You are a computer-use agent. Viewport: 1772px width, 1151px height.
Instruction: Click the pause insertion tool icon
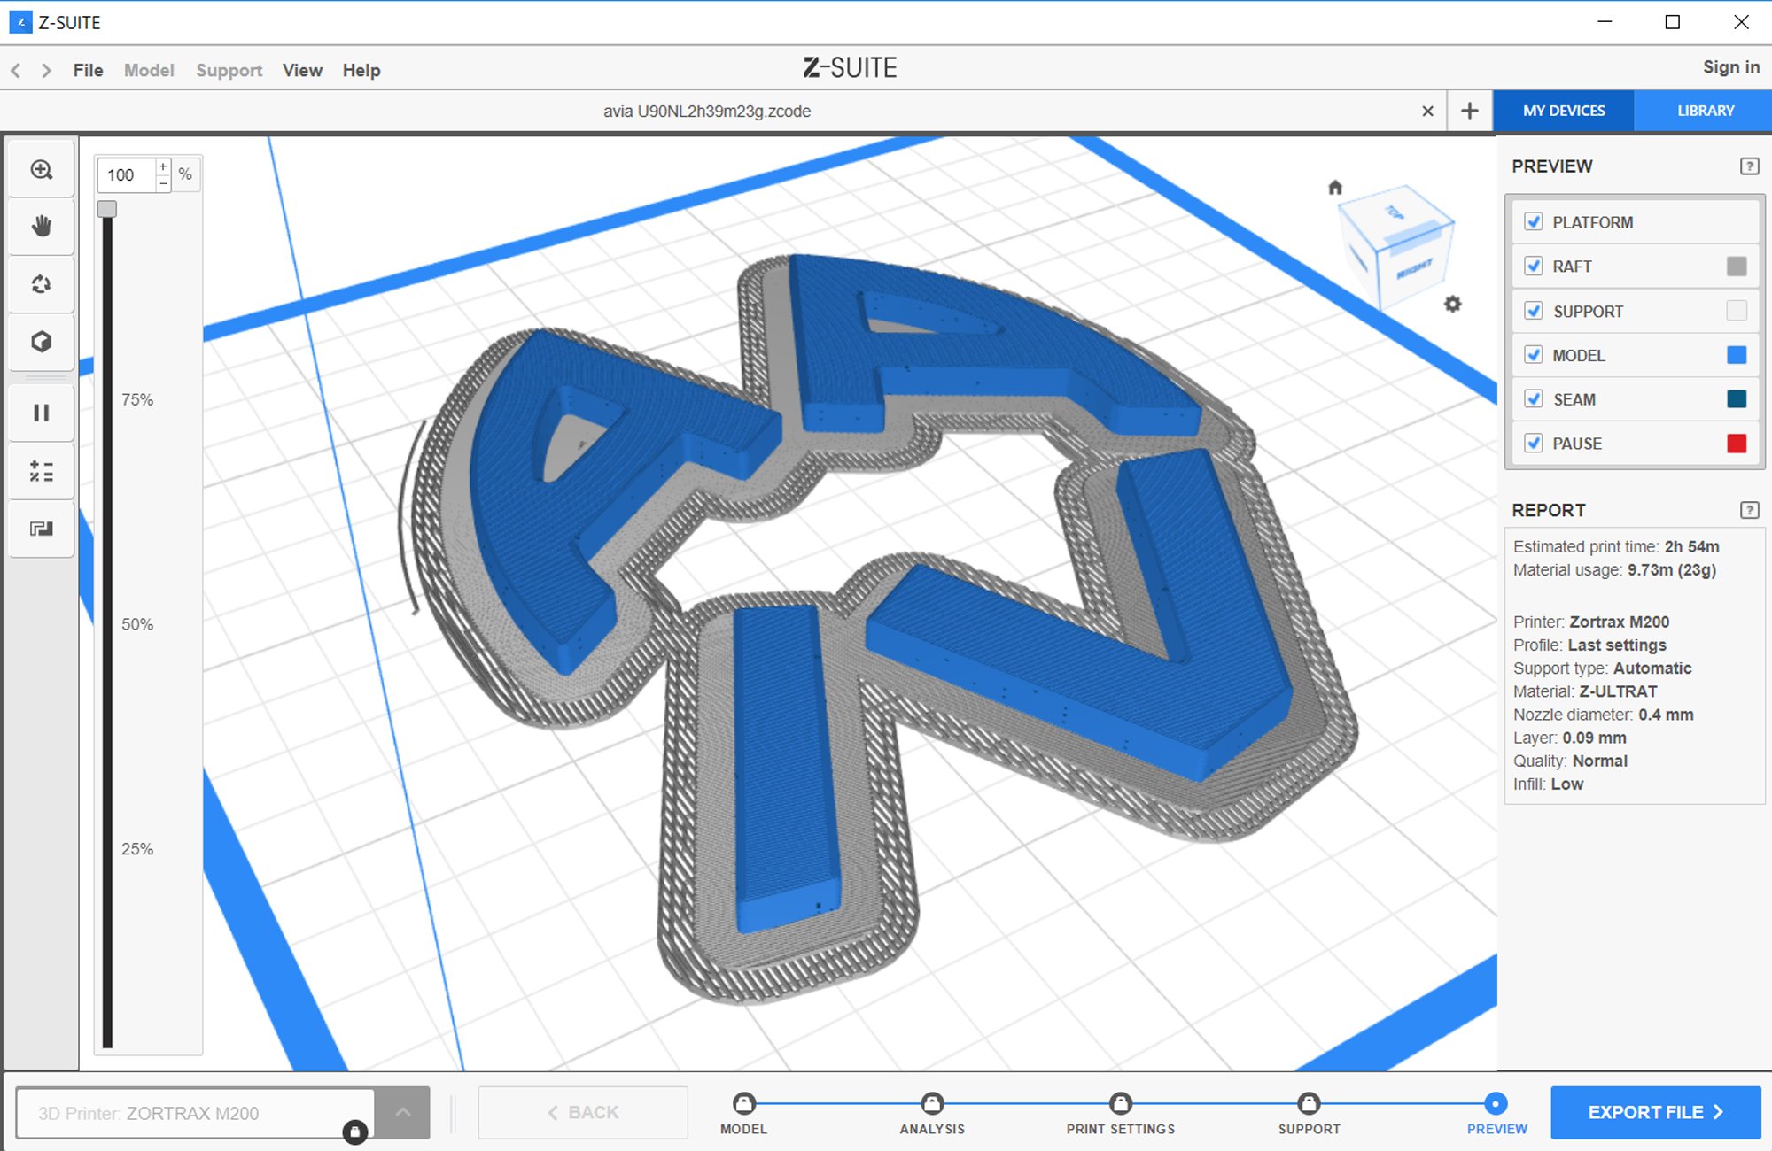tap(42, 413)
